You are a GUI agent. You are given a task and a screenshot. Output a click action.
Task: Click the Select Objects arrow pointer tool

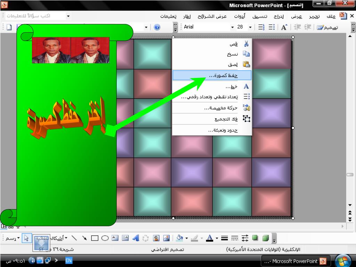[26, 238]
